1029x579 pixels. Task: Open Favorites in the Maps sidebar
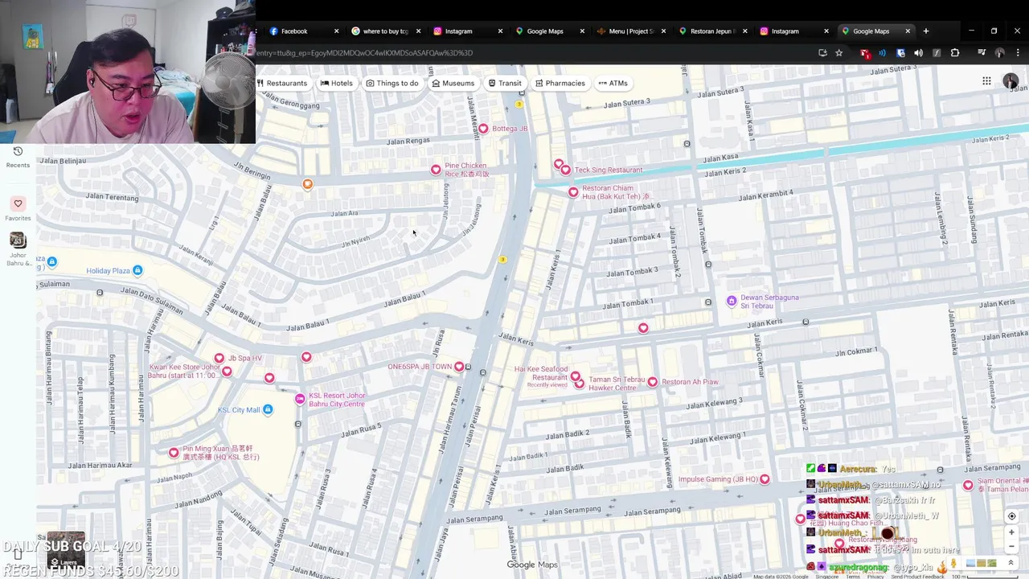[x=18, y=208]
